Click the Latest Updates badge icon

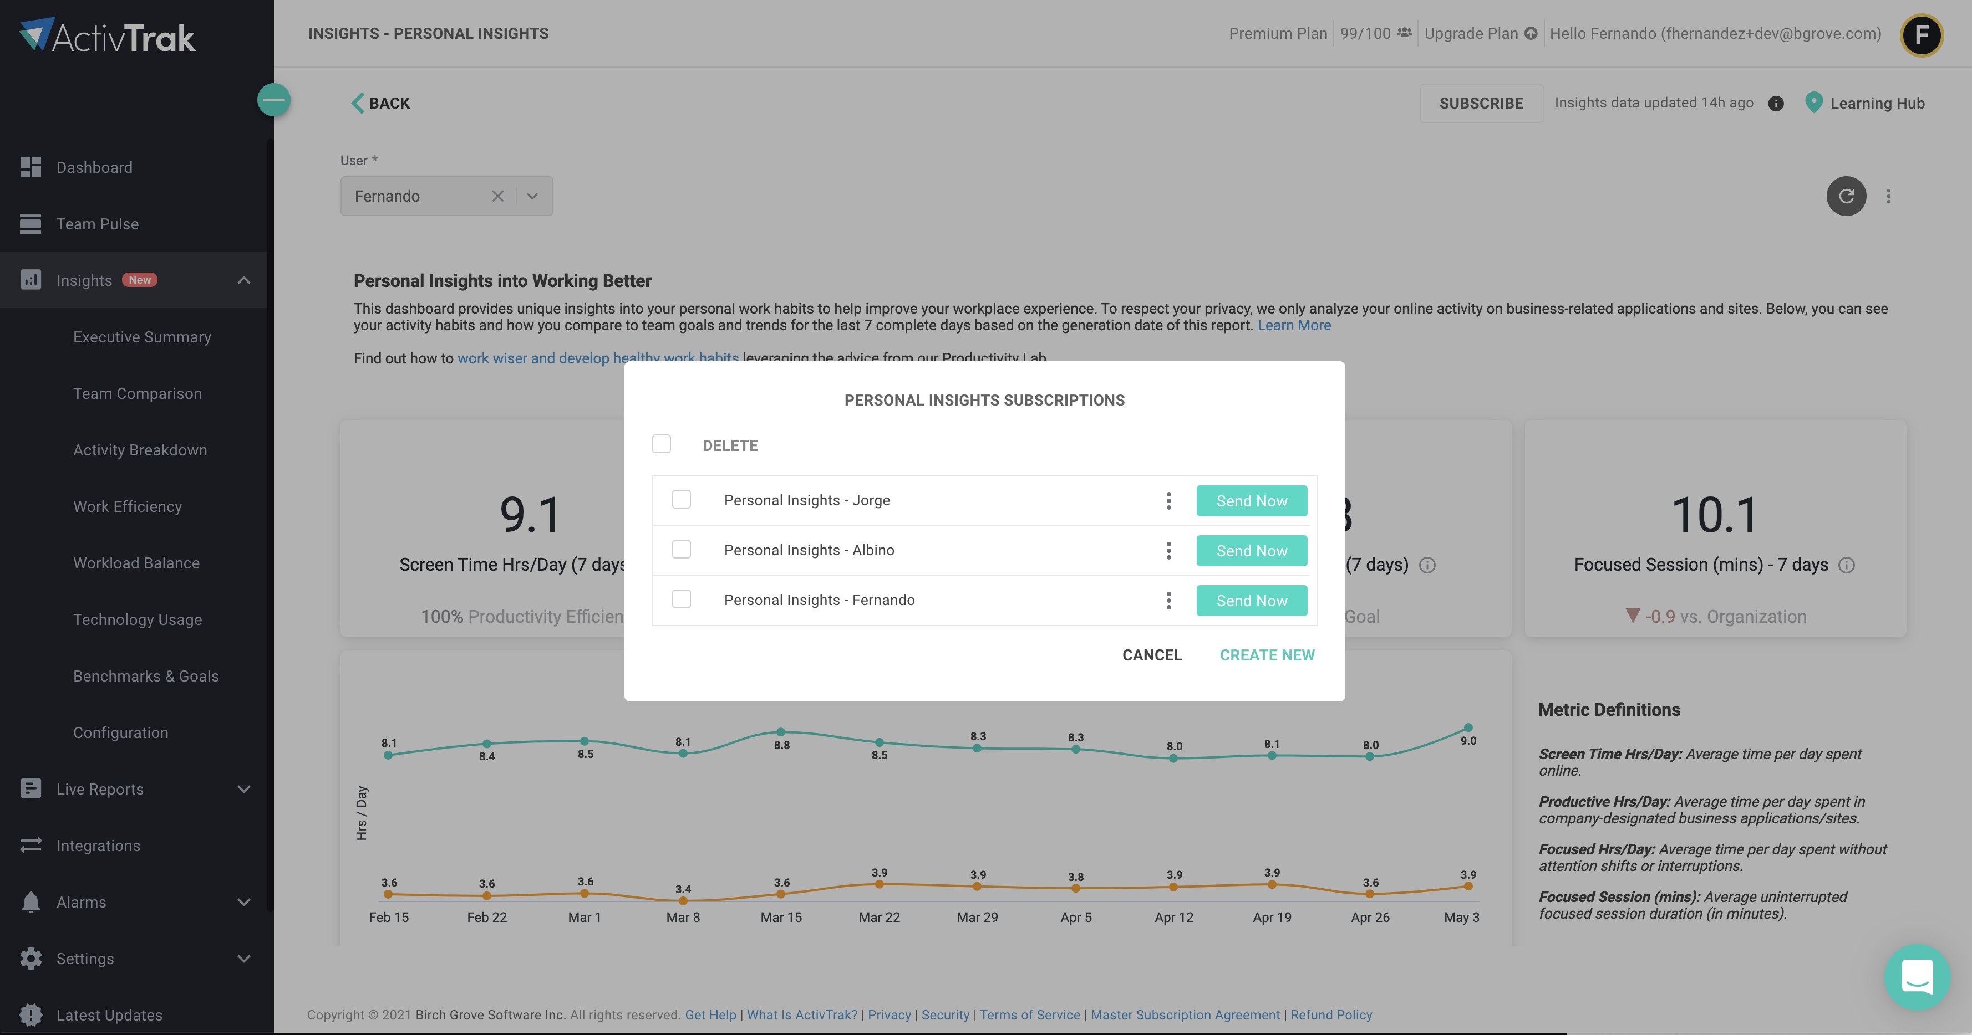pyautogui.click(x=31, y=1014)
